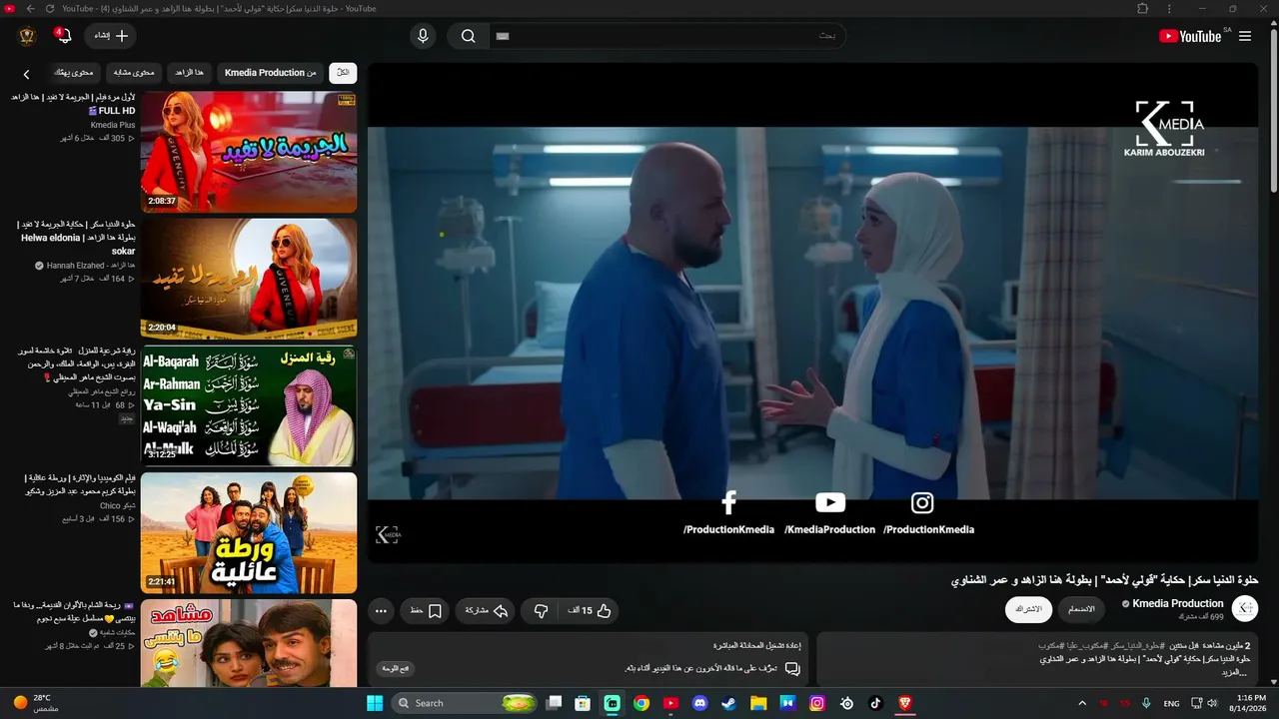Open the Windows Start menu
Screen dimensions: 1279x719
pos(375,703)
